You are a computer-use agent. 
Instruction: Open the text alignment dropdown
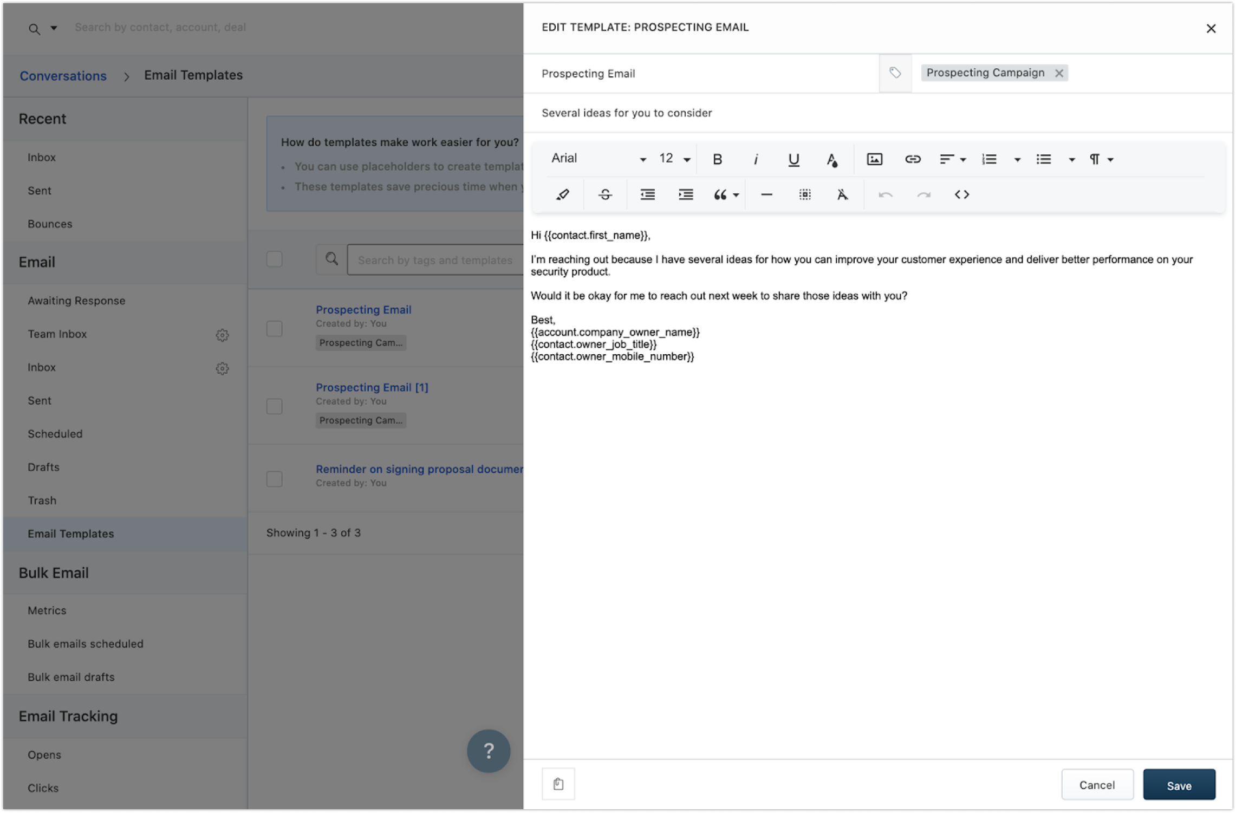[952, 159]
